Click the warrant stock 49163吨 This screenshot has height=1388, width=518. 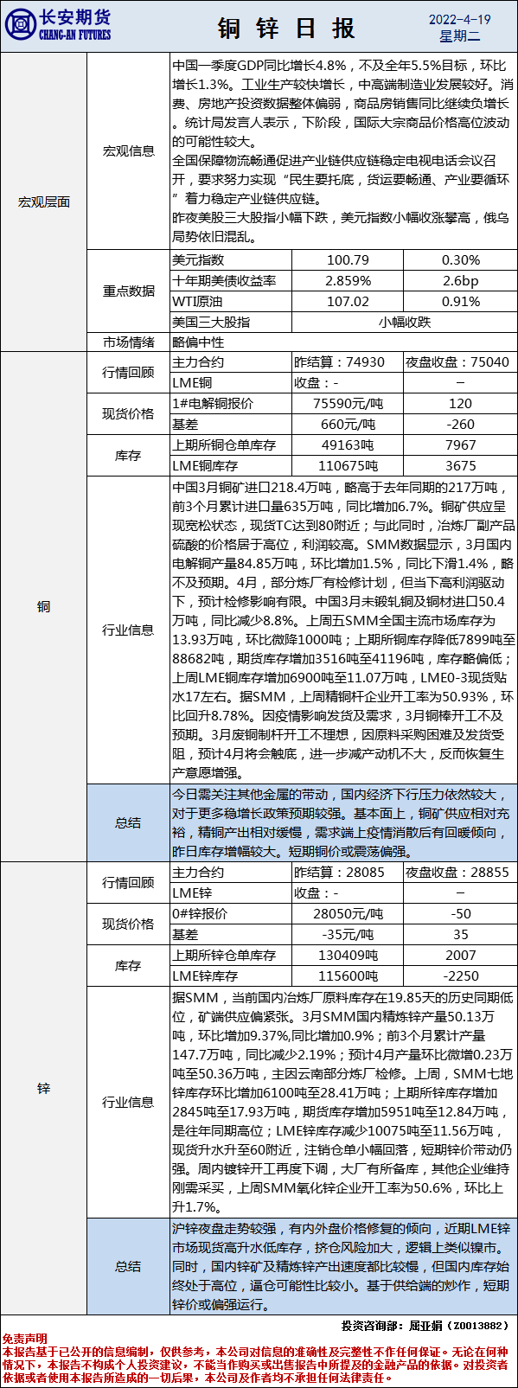tap(349, 445)
